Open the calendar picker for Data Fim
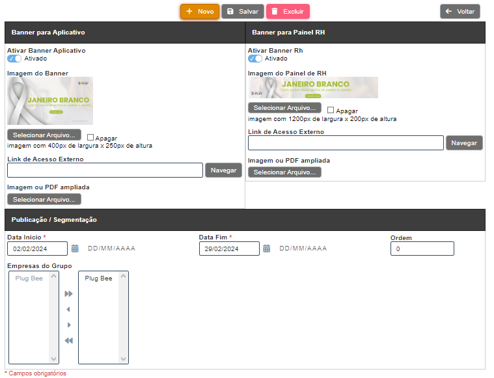This screenshot has width=494, height=378. [x=267, y=249]
